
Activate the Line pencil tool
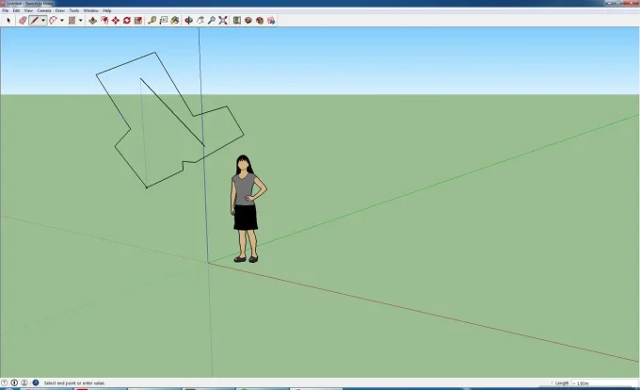(x=34, y=20)
